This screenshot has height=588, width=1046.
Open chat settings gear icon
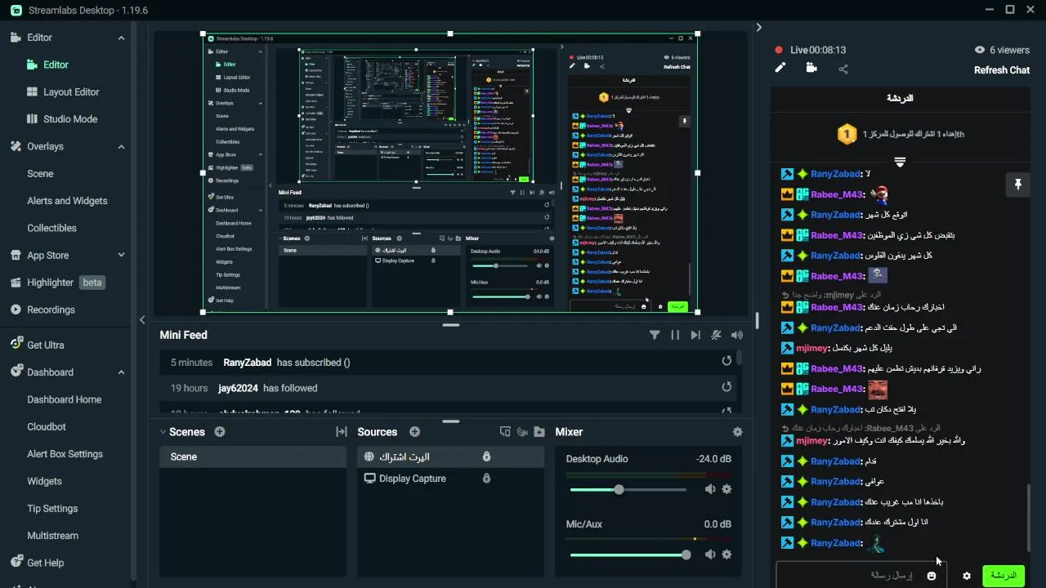(967, 576)
